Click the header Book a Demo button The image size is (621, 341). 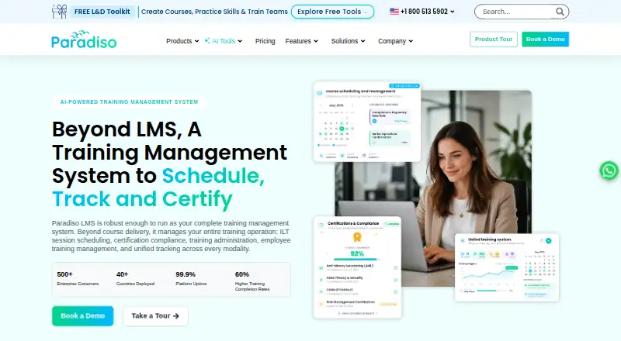coord(546,40)
